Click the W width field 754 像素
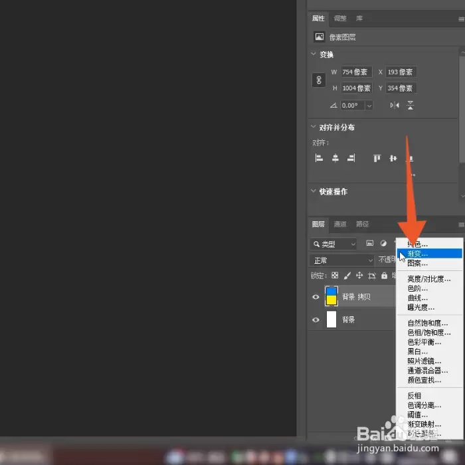Image resolution: width=465 pixels, height=465 pixels. tap(357, 72)
